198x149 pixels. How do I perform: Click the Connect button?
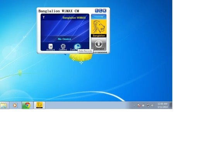(99, 44)
